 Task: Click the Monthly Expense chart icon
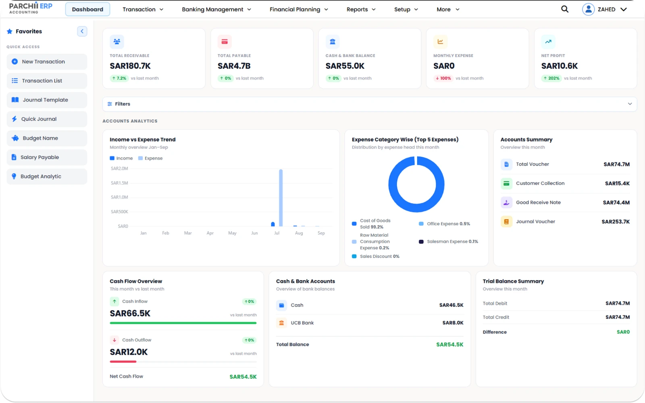[440, 42]
